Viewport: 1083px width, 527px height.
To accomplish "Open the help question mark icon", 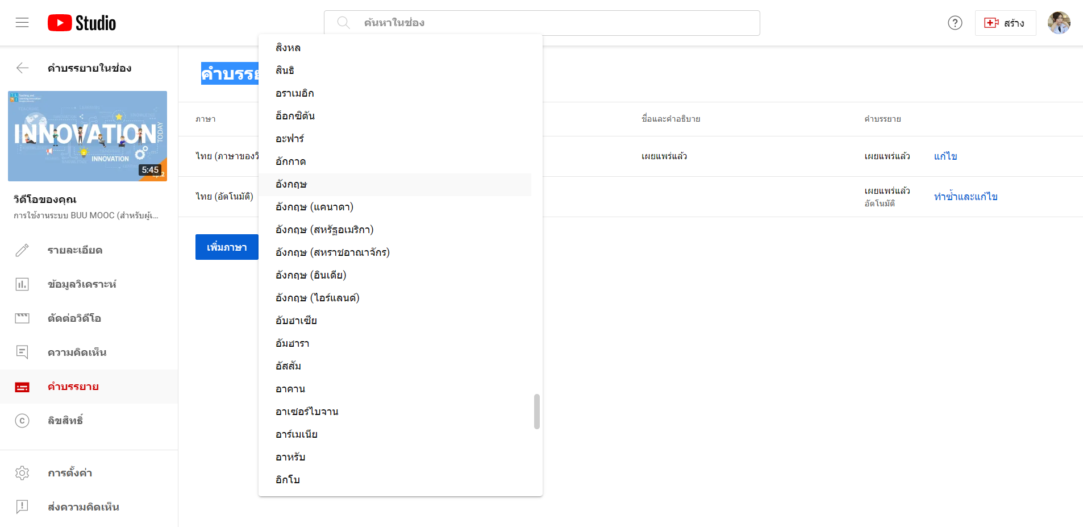I will 955,23.
